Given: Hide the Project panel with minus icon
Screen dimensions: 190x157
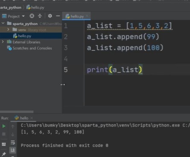Looking at the screenshot, I should click(x=58, y=16).
